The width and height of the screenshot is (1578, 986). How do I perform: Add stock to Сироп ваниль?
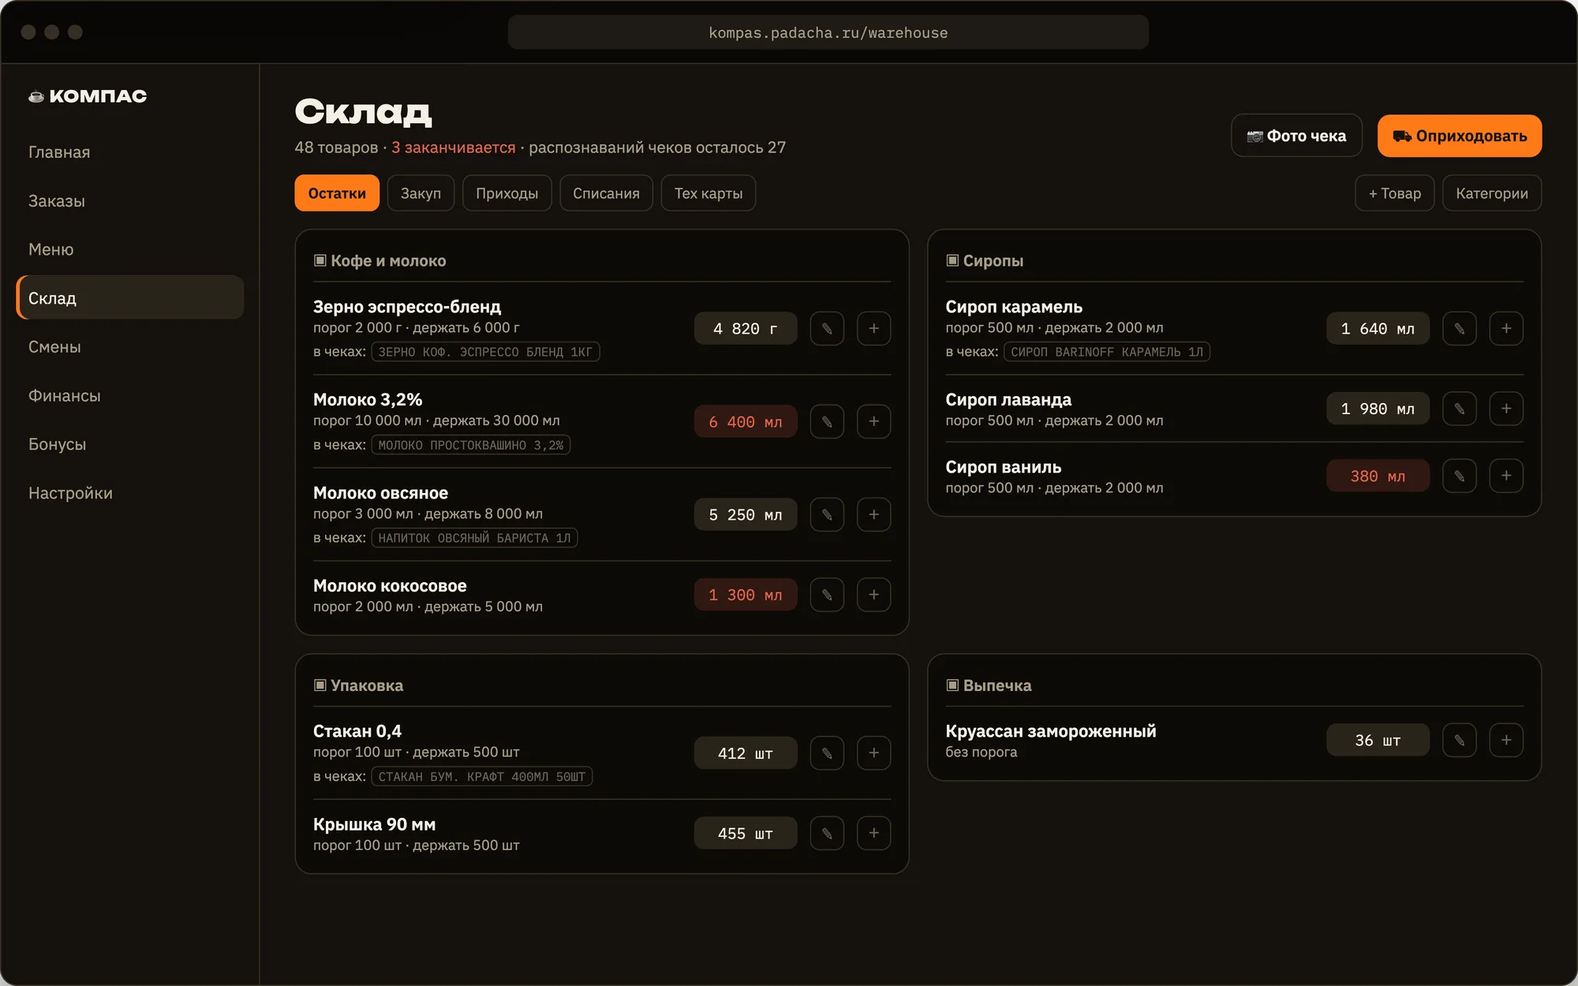(1506, 476)
